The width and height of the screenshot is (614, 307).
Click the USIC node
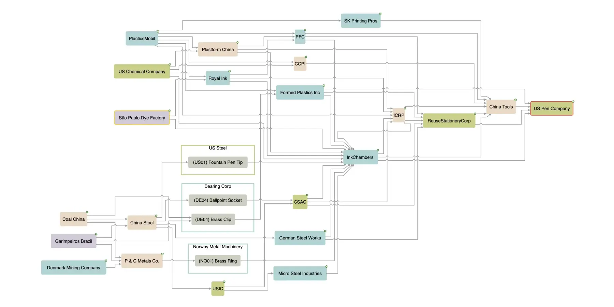[x=218, y=289]
